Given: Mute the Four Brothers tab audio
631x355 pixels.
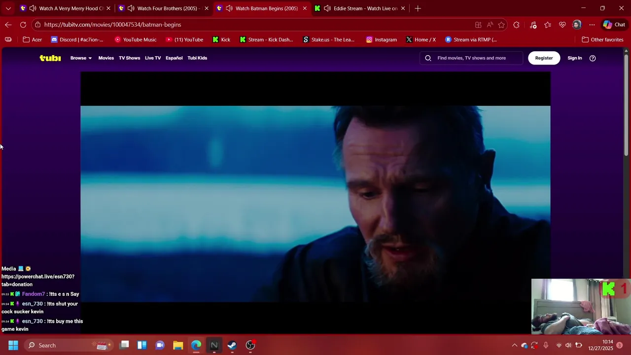Looking at the screenshot, I should tap(131, 8).
